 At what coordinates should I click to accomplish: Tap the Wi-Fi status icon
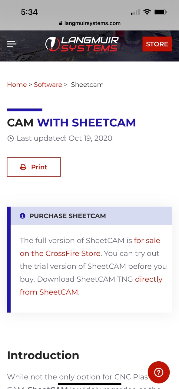(x=147, y=12)
